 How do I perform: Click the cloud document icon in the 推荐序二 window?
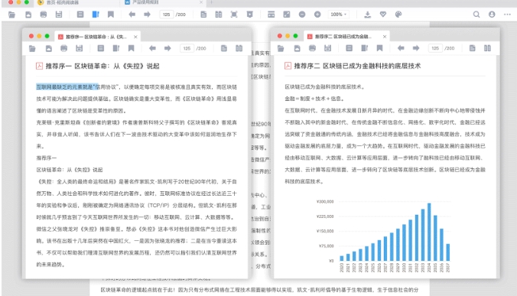297,48
